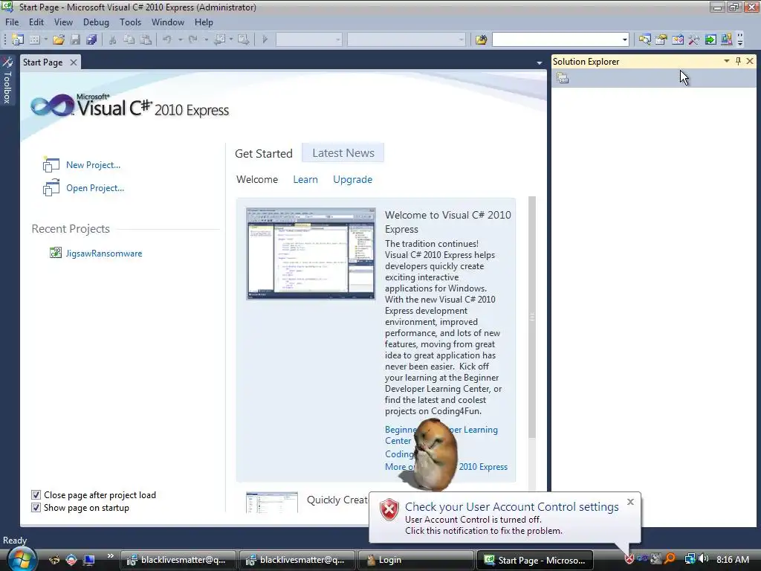Close the Start Page tab
761x571 pixels.
pos(74,62)
